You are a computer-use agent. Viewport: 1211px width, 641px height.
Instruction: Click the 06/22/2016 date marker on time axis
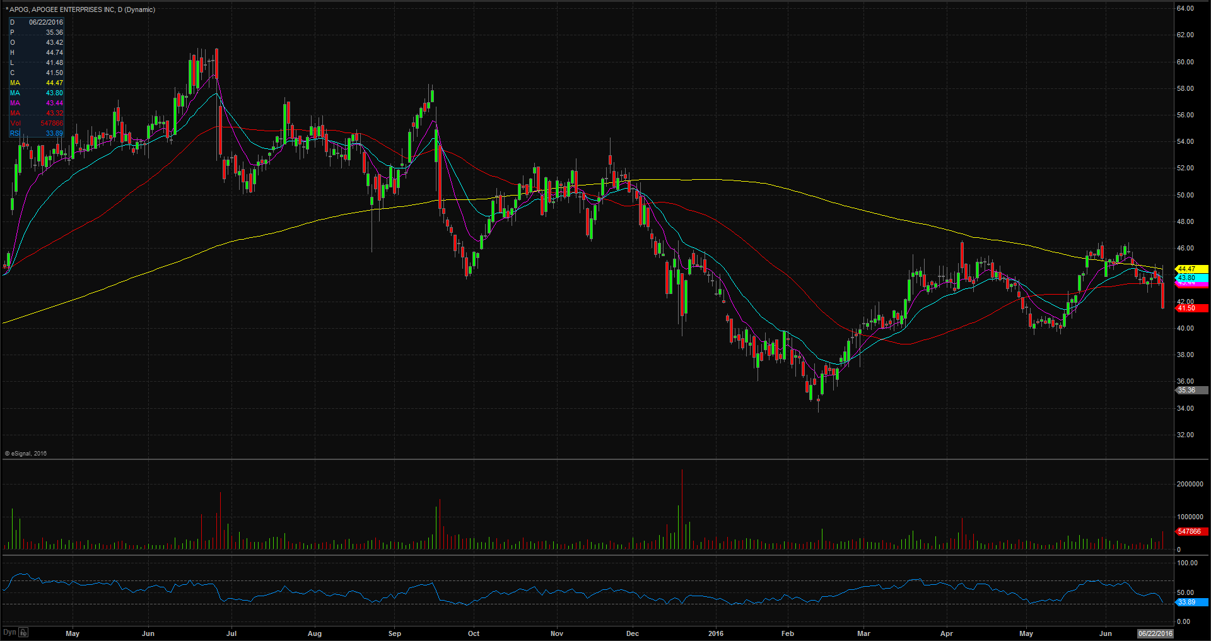tap(1155, 633)
